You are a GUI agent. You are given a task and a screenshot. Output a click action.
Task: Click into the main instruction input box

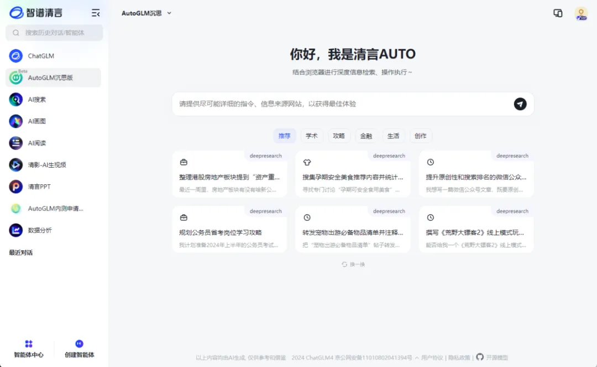point(353,104)
